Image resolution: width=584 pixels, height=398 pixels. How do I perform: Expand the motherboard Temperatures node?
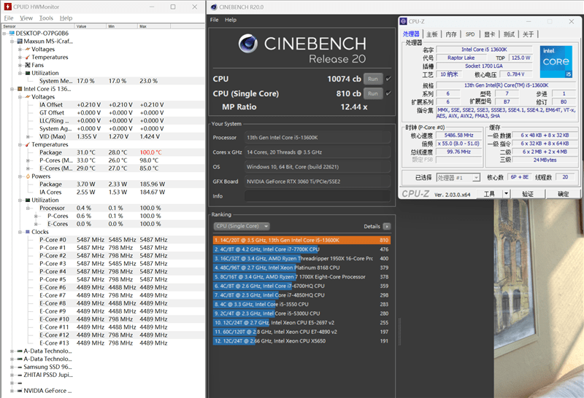coord(20,58)
